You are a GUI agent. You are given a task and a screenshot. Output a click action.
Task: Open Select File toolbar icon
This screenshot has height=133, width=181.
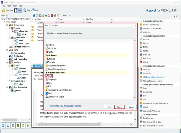click(4, 10)
